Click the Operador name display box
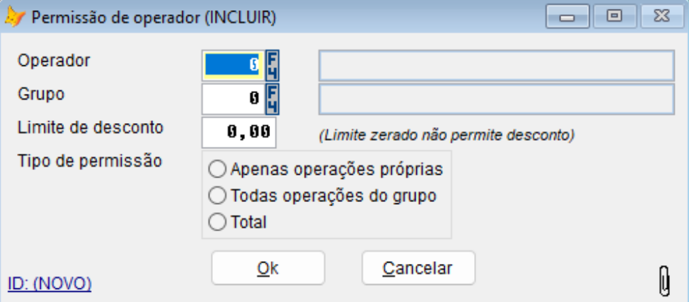 tap(496, 66)
